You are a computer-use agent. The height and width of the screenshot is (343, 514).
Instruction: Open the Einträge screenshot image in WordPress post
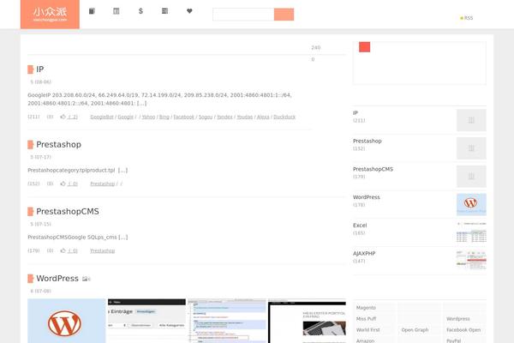[x=146, y=321]
